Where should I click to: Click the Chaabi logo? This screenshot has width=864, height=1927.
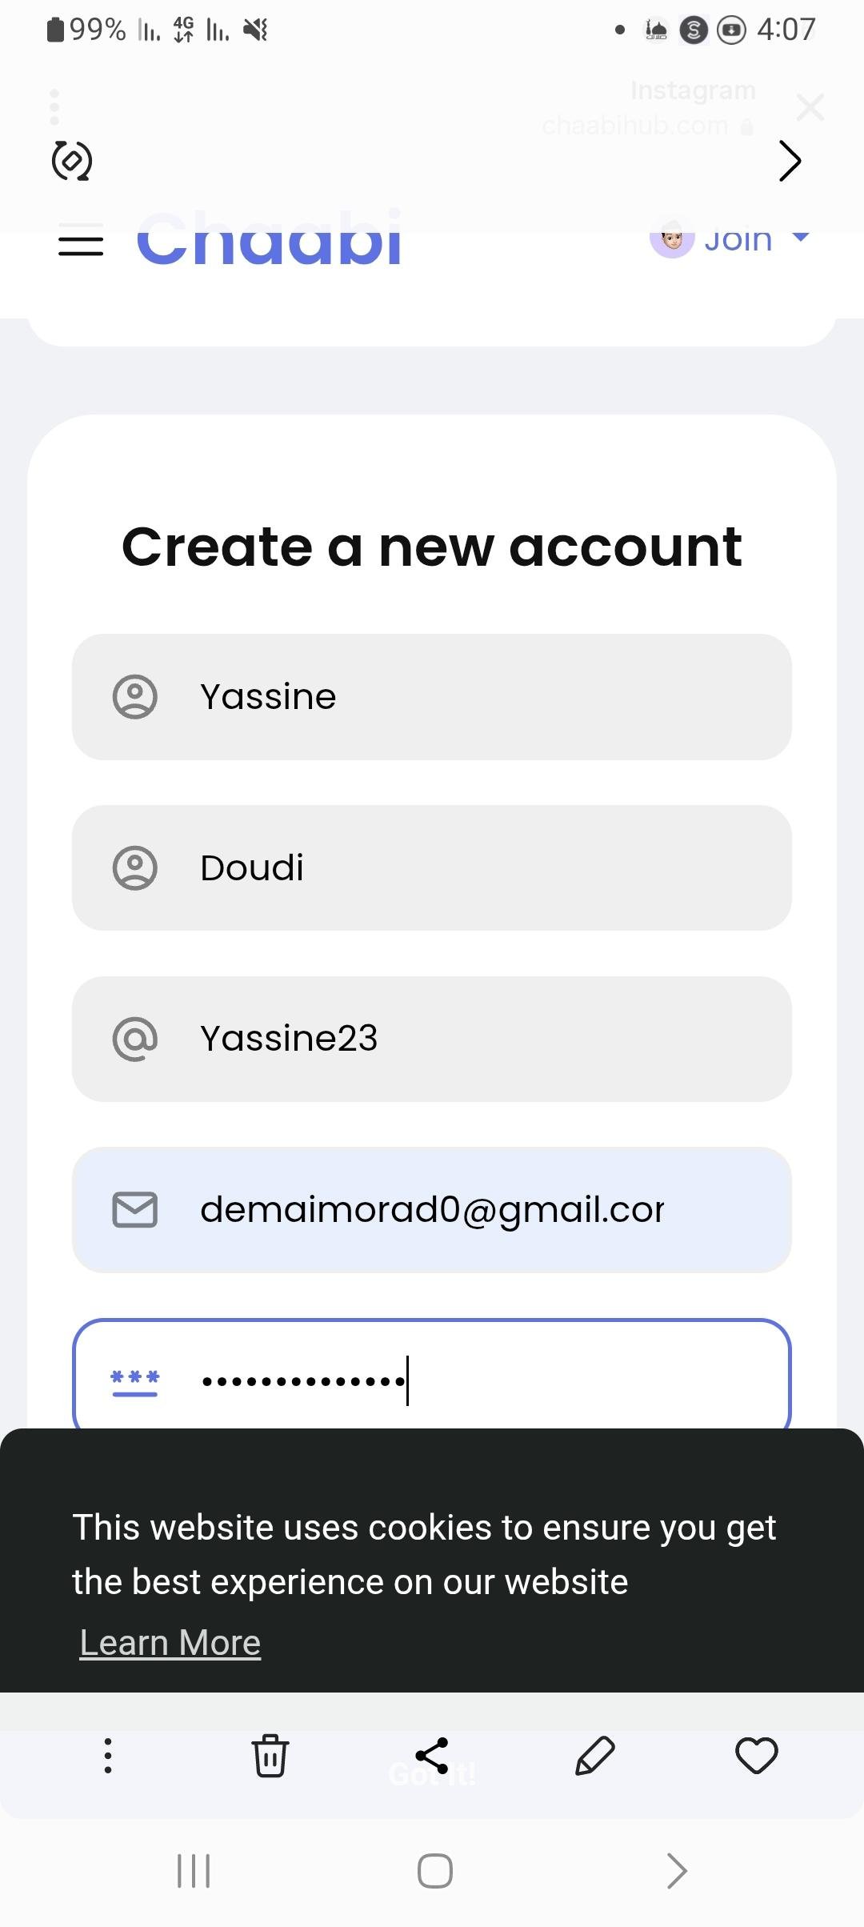coord(269,240)
